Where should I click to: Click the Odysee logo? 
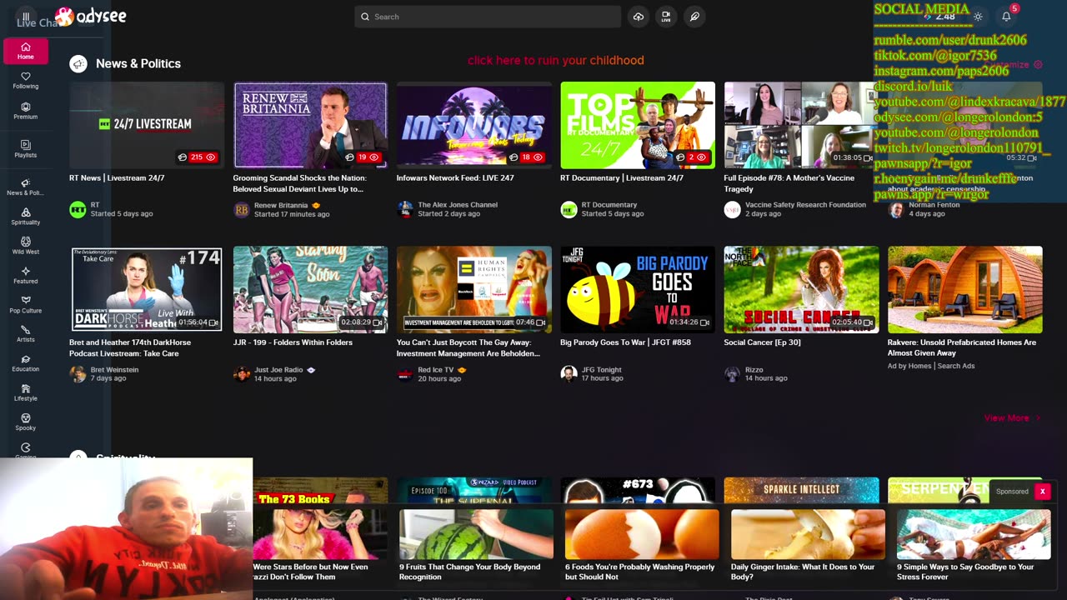click(91, 16)
